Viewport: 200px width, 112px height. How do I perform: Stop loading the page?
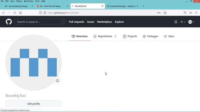15,13
